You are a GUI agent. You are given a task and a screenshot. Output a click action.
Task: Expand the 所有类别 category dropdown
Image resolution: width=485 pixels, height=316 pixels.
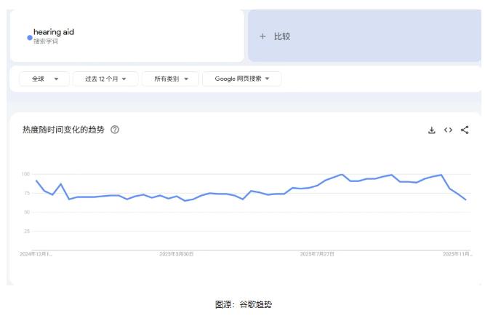tap(171, 79)
